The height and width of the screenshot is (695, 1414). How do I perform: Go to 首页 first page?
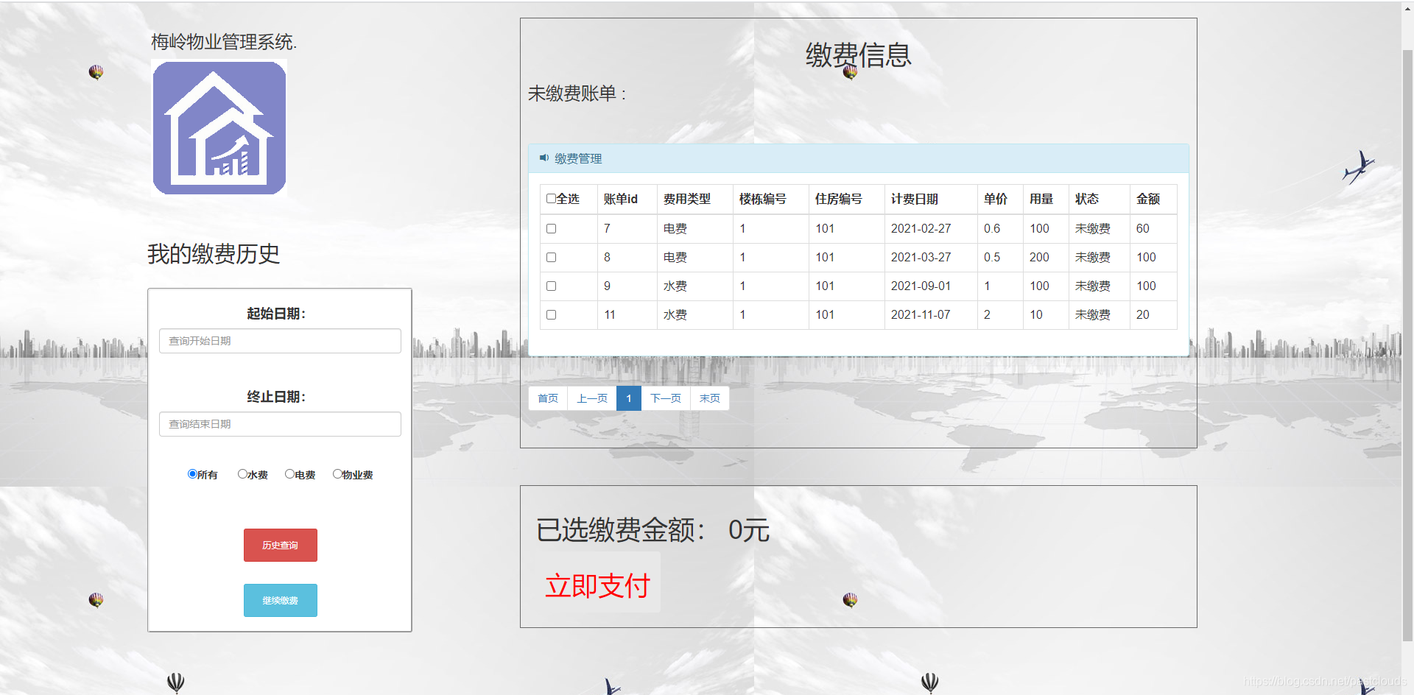click(548, 398)
